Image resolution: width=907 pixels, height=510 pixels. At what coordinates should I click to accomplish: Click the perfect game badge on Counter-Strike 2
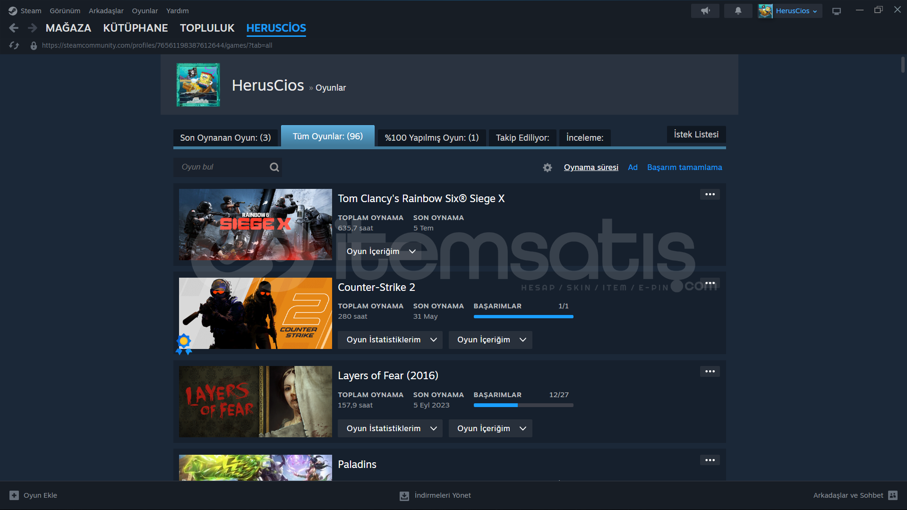pos(184,344)
